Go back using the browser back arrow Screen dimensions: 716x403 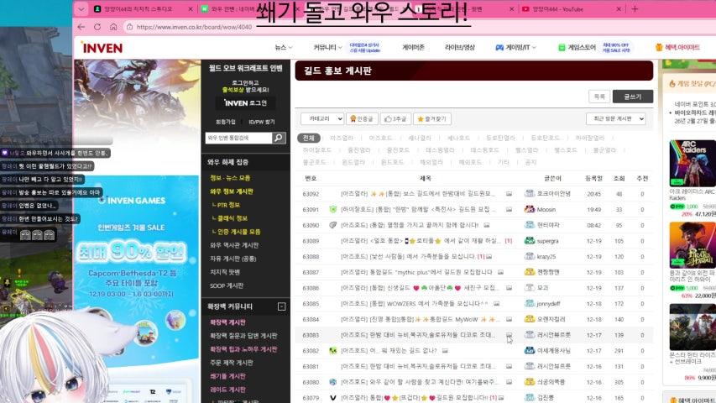81,27
